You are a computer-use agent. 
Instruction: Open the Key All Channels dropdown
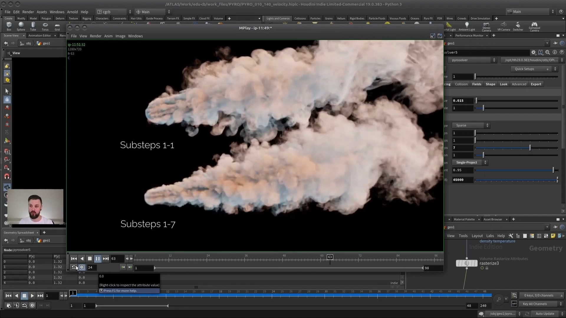click(x=542, y=304)
